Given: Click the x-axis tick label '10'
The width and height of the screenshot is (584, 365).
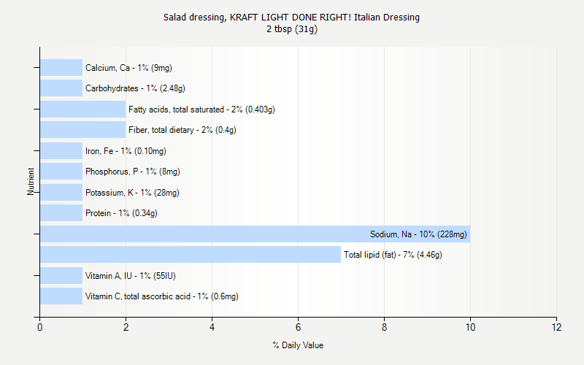Looking at the screenshot, I should pos(470,327).
